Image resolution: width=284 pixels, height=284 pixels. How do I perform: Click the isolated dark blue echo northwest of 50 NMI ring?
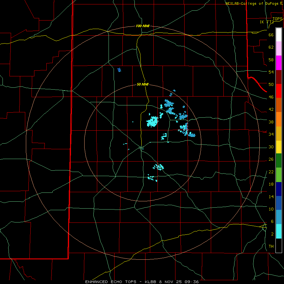tap(119, 70)
